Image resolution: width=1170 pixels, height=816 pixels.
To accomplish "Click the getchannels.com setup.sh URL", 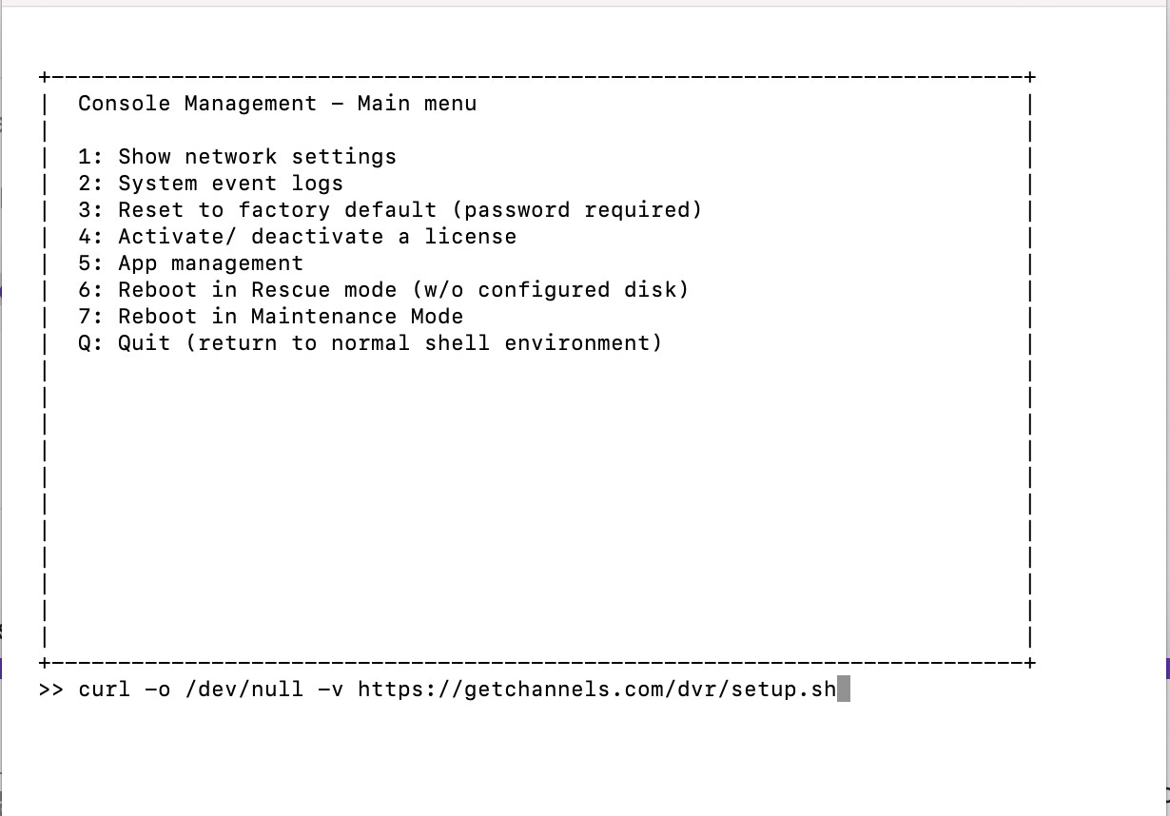I will 596,690.
